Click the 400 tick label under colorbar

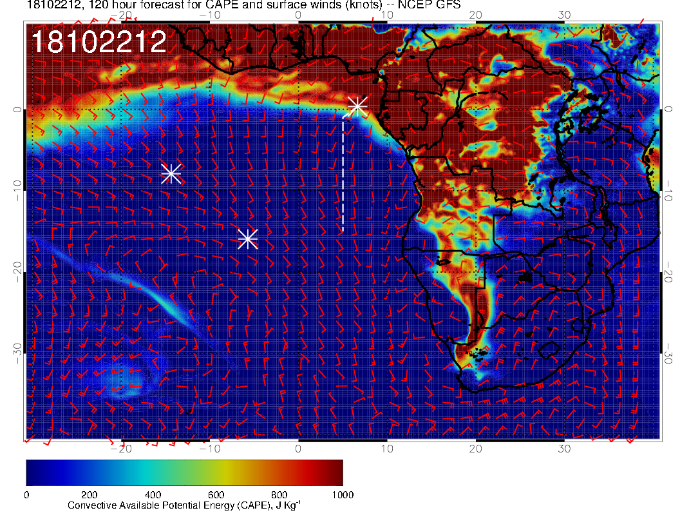point(153,495)
